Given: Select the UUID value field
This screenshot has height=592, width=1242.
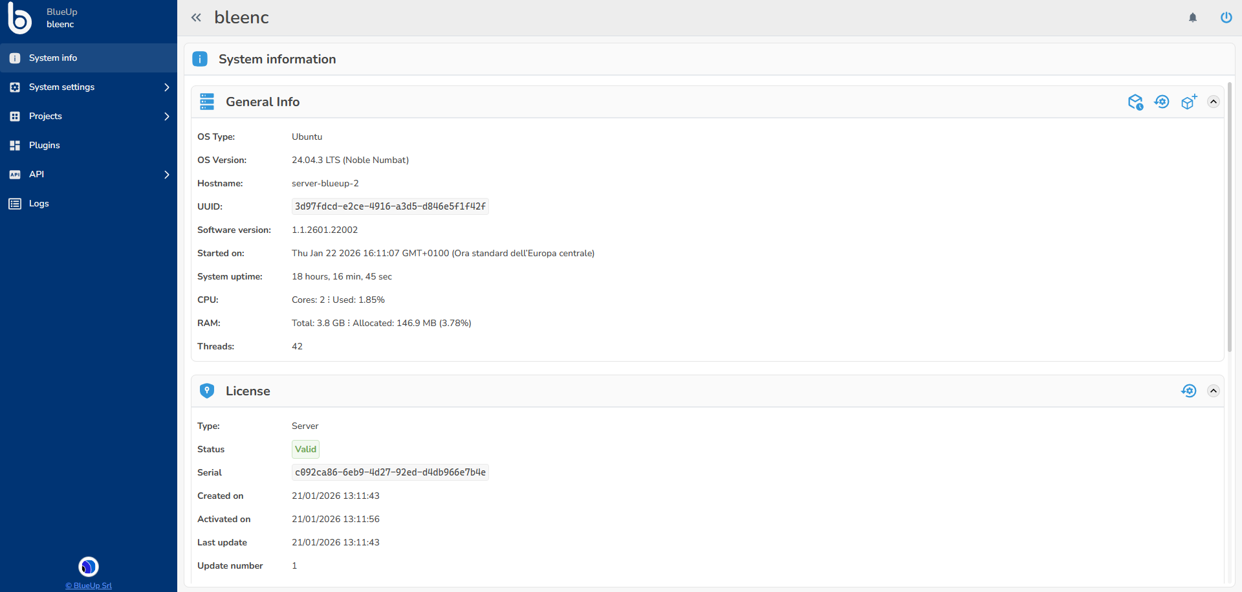Looking at the screenshot, I should (x=389, y=206).
